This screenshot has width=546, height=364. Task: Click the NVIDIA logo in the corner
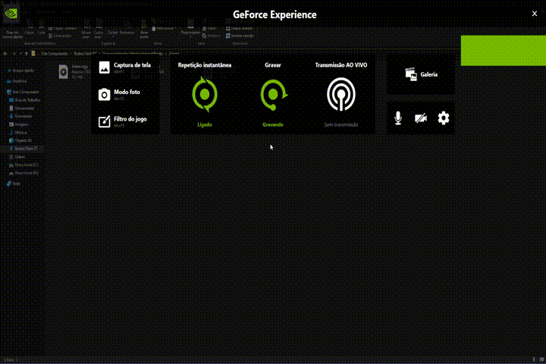tap(11, 14)
